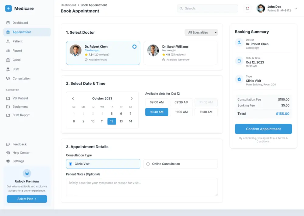Click the Clinic building icon in sidebar

click(x=8, y=60)
